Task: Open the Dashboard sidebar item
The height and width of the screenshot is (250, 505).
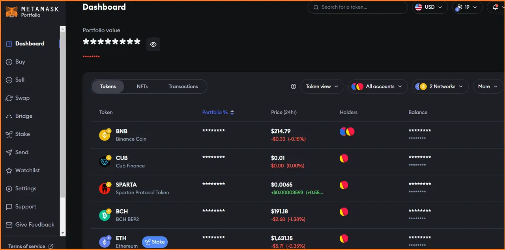Action: pyautogui.click(x=25, y=43)
